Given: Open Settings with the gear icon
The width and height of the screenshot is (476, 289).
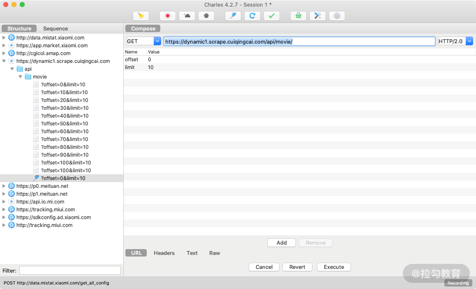Looking at the screenshot, I should pos(337,16).
